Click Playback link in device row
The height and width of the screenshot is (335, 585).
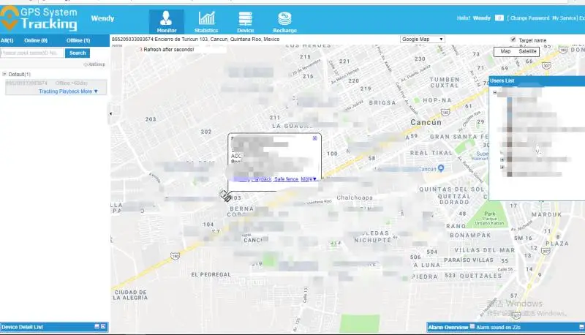tap(69, 91)
